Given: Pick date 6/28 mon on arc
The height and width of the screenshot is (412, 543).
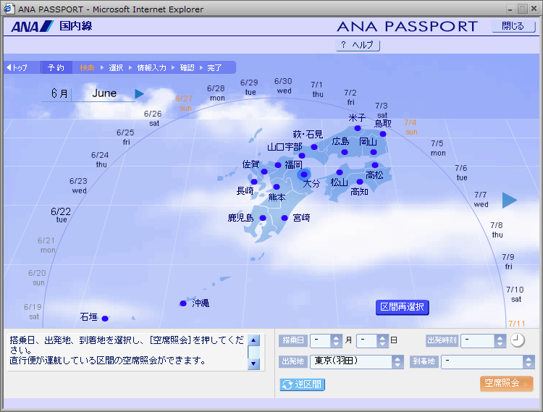Looking at the screenshot, I should tap(216, 93).
